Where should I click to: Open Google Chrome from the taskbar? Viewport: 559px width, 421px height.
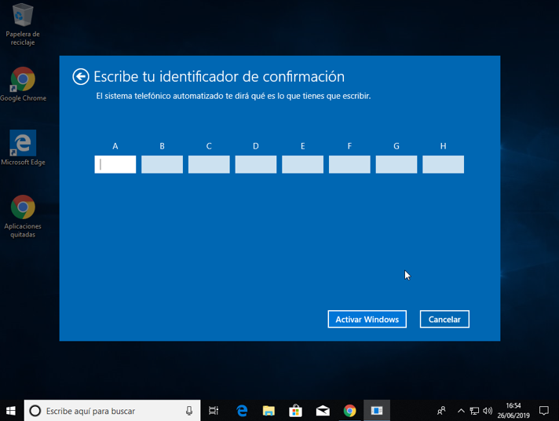click(x=349, y=411)
